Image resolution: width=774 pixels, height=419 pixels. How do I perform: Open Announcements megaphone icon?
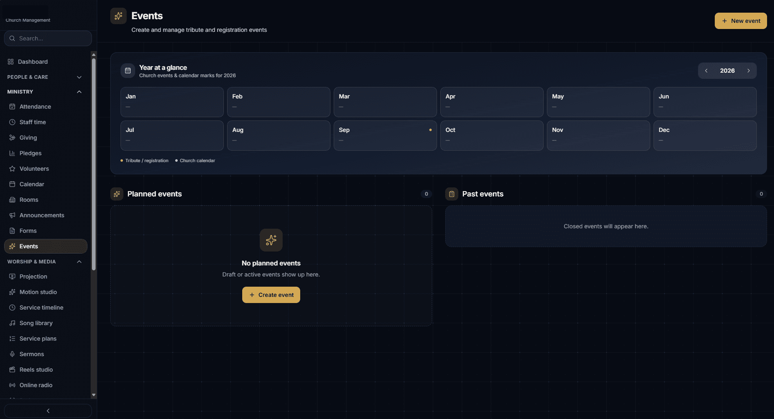coord(12,215)
